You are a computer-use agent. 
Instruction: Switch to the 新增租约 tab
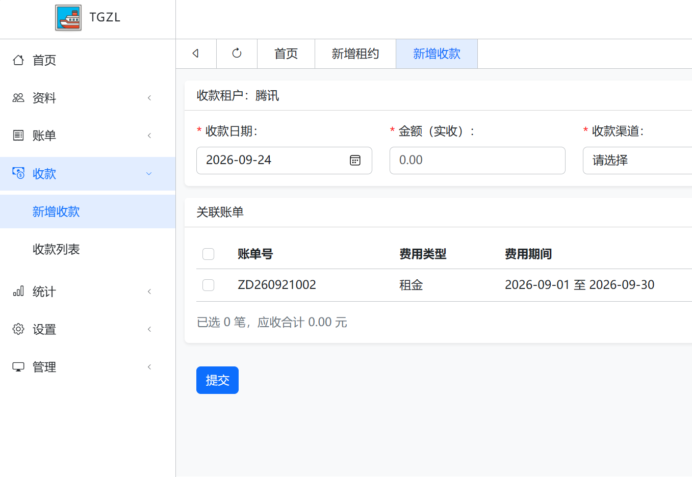click(355, 54)
